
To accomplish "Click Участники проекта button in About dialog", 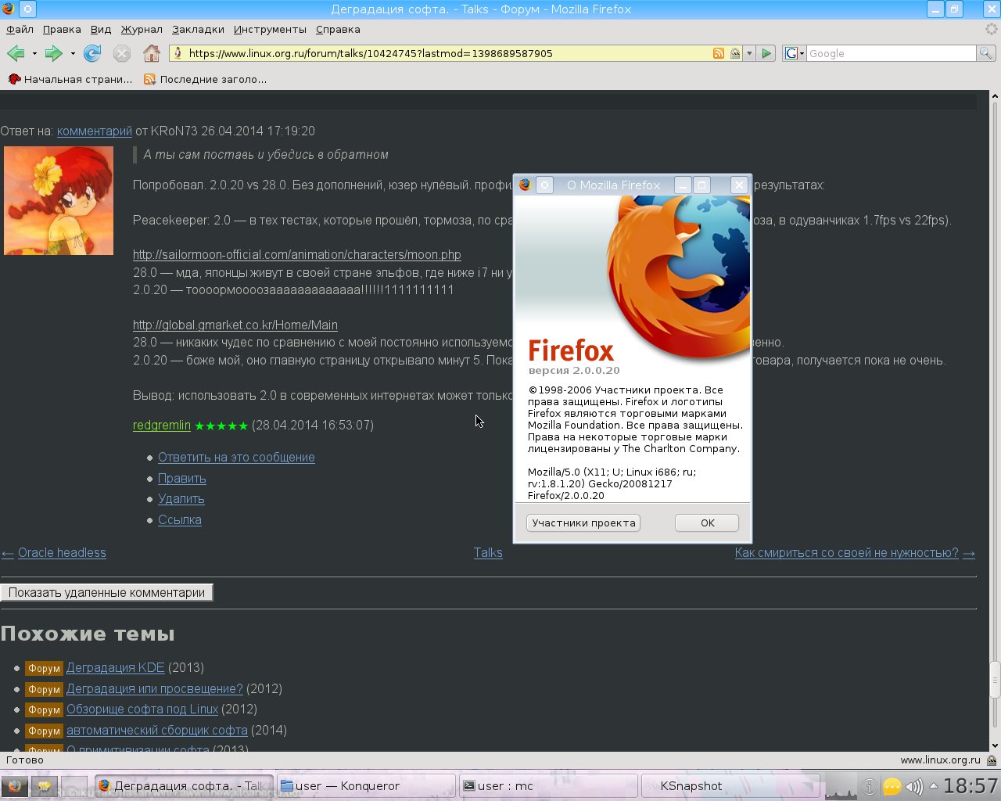I will tap(583, 523).
